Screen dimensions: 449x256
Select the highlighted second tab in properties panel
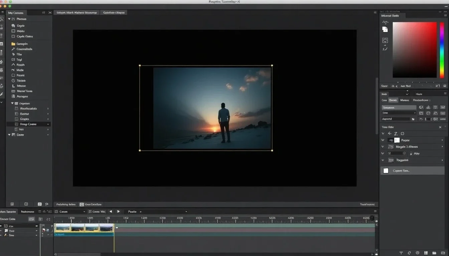click(x=393, y=100)
